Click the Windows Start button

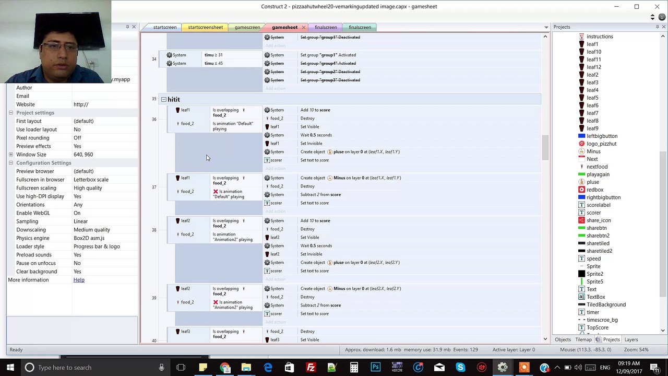click(x=10, y=367)
